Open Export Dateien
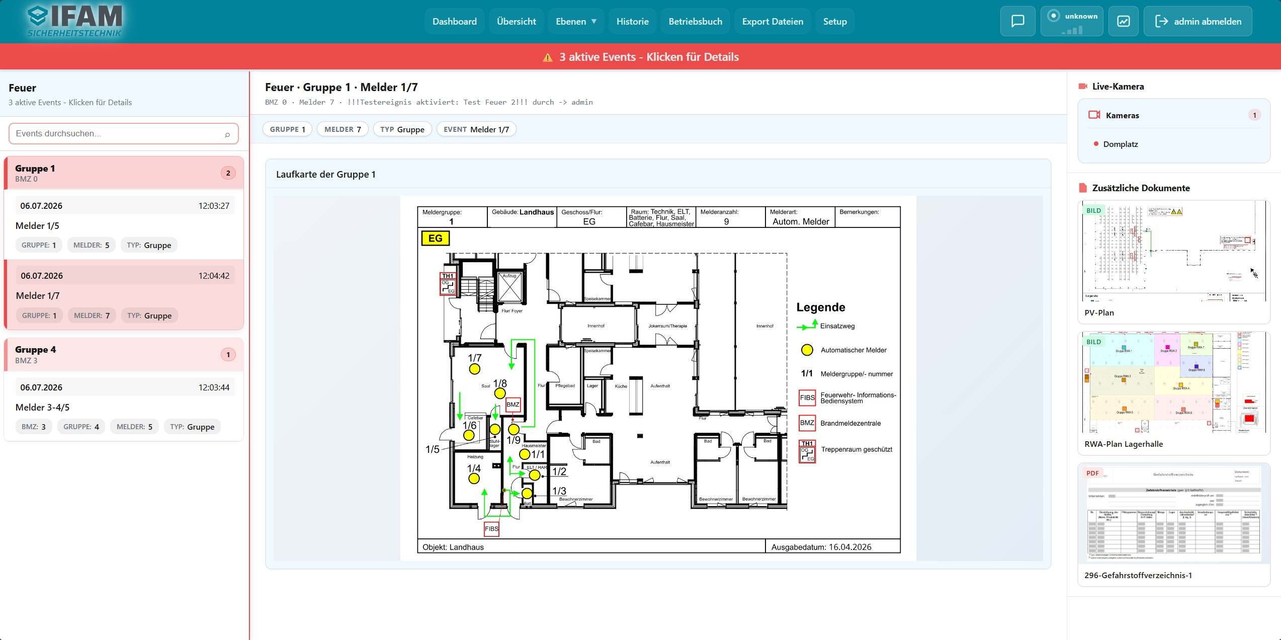 (773, 21)
